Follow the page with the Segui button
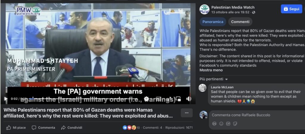The width and height of the screenshot is (305, 134). (291, 9)
